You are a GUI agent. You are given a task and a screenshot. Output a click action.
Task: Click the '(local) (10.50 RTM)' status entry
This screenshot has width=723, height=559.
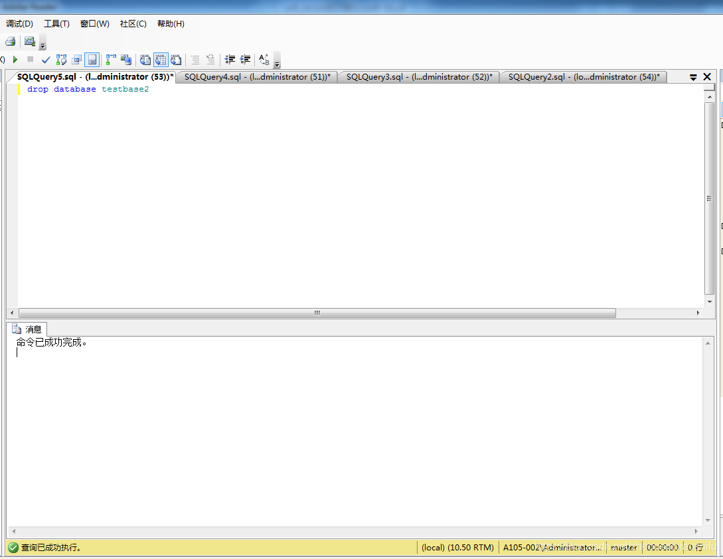457,548
